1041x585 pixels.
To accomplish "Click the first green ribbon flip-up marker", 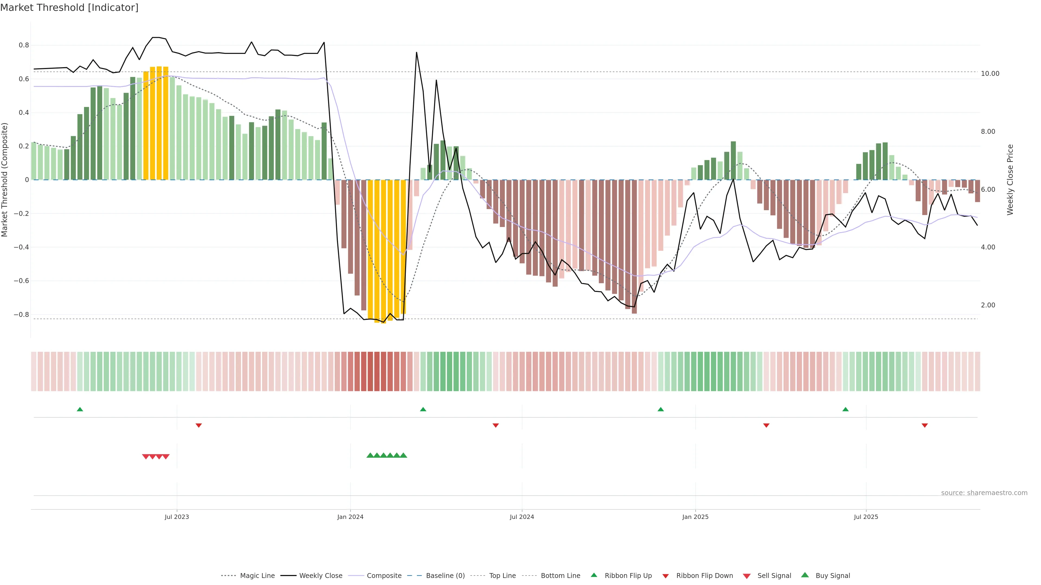I will coord(80,409).
